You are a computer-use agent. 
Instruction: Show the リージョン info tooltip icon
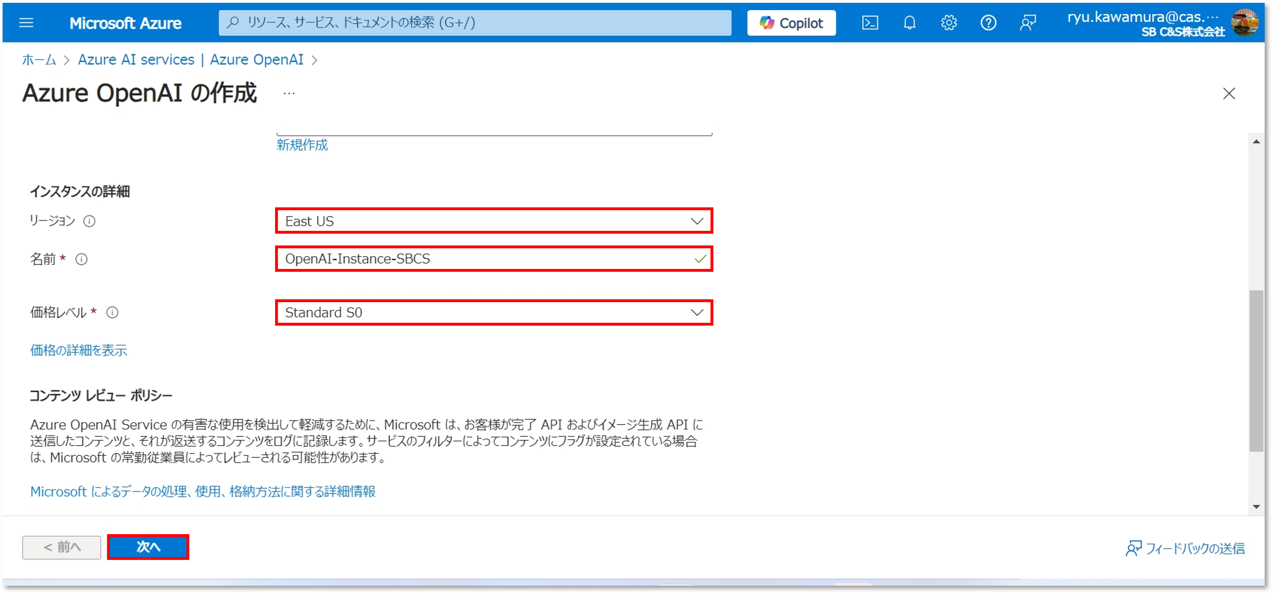pos(89,221)
